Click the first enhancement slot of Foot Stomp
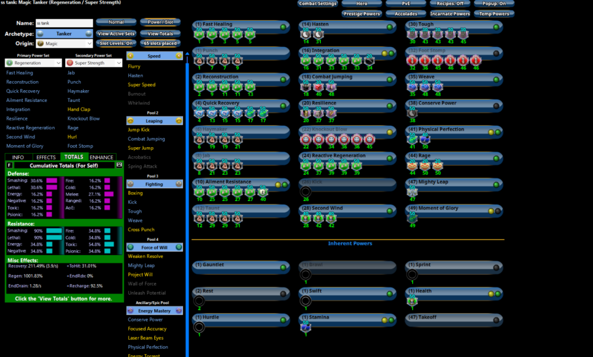The height and width of the screenshot is (357, 593). (413, 61)
